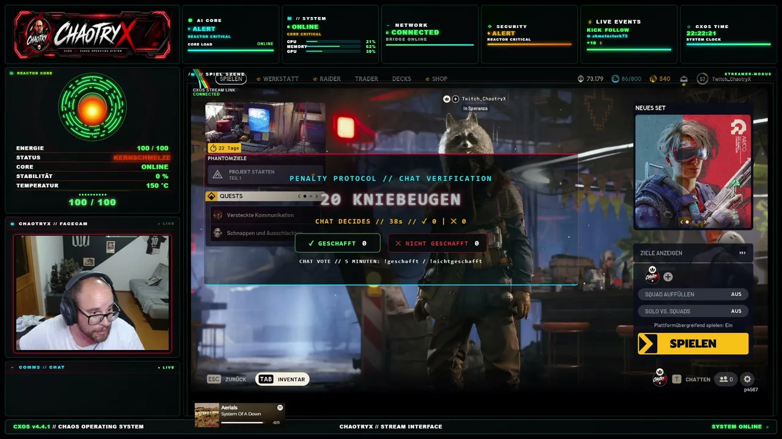Click the gold 540 currency icon

click(x=653, y=79)
